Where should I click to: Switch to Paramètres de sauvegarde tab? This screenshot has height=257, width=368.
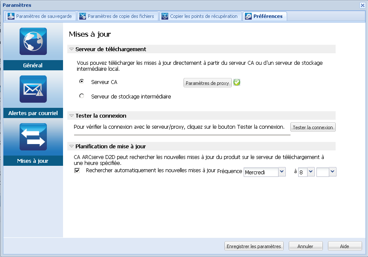coord(41,16)
